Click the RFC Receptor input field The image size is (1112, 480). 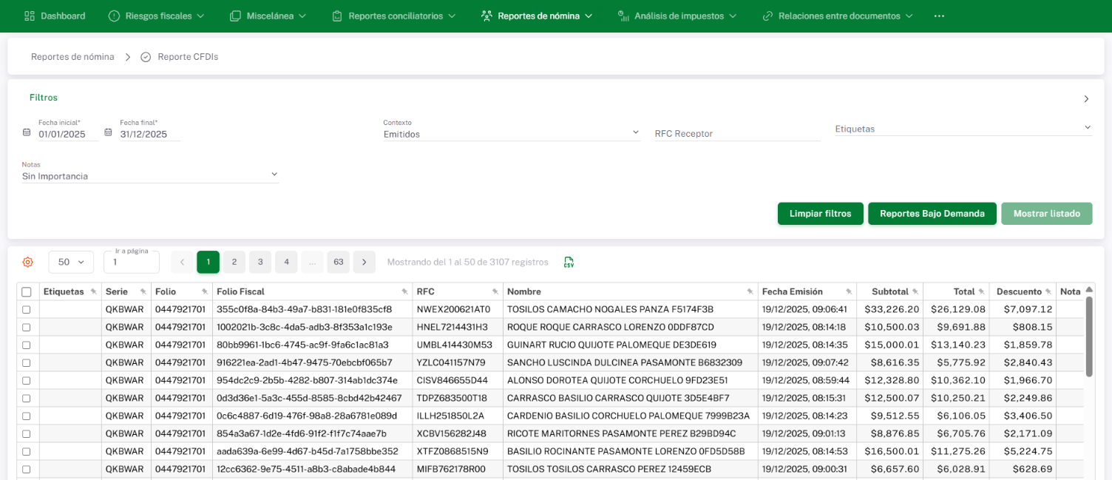[x=737, y=134]
